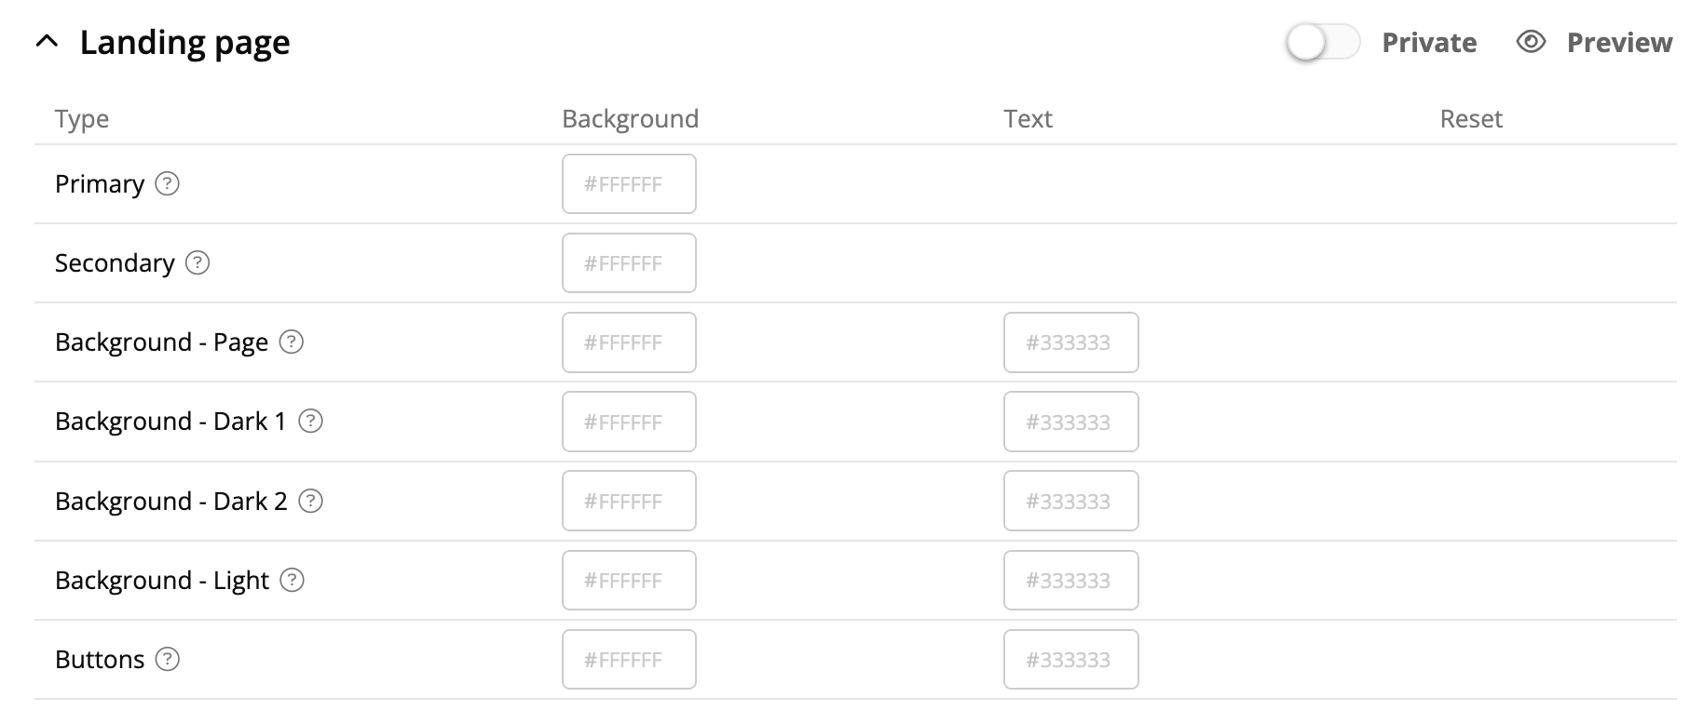Click help icon next to Buttons
The width and height of the screenshot is (1703, 724).
167,660
